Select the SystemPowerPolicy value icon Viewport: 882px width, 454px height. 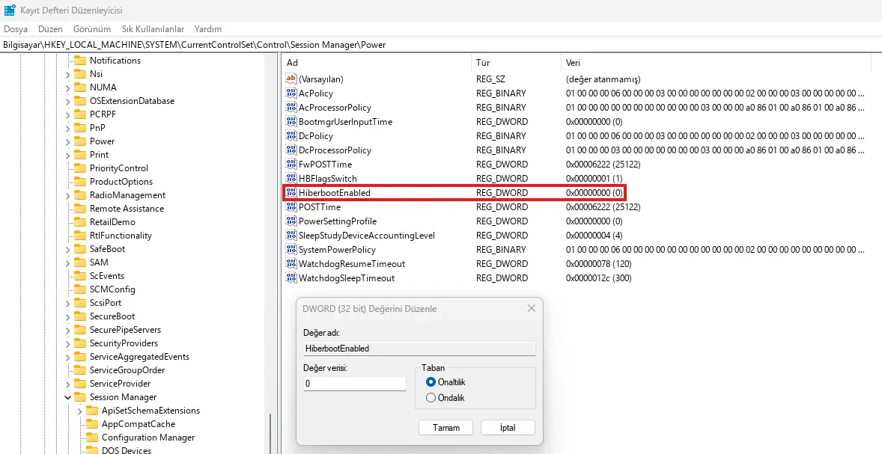tap(291, 250)
